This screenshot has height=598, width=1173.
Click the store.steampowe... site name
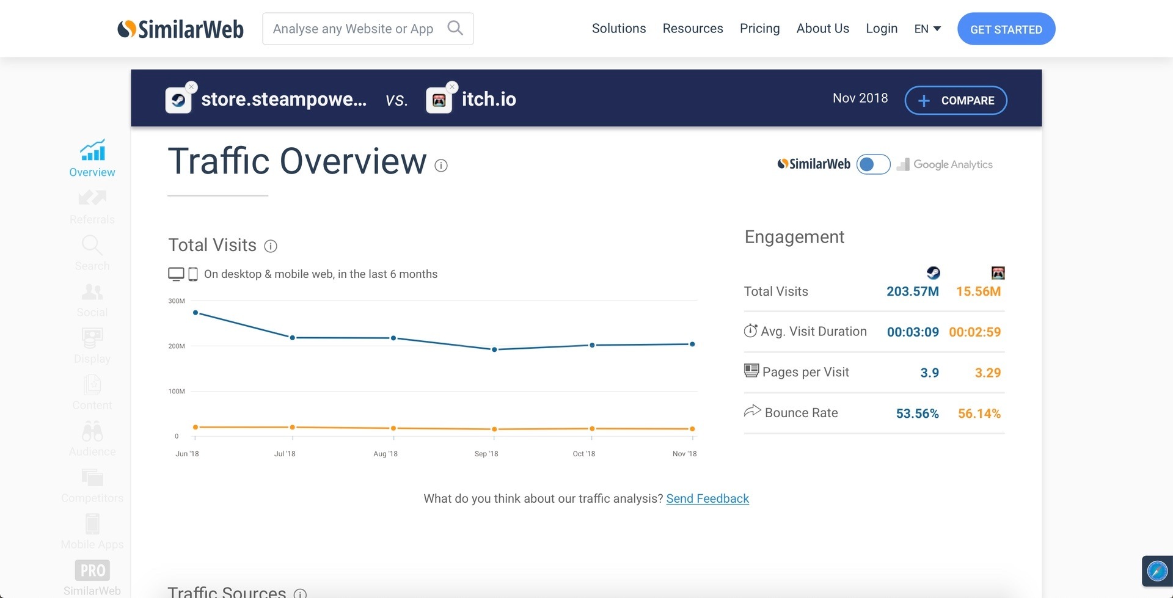[284, 99]
